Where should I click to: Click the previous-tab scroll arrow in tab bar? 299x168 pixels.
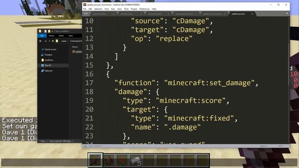click(x=85, y=14)
